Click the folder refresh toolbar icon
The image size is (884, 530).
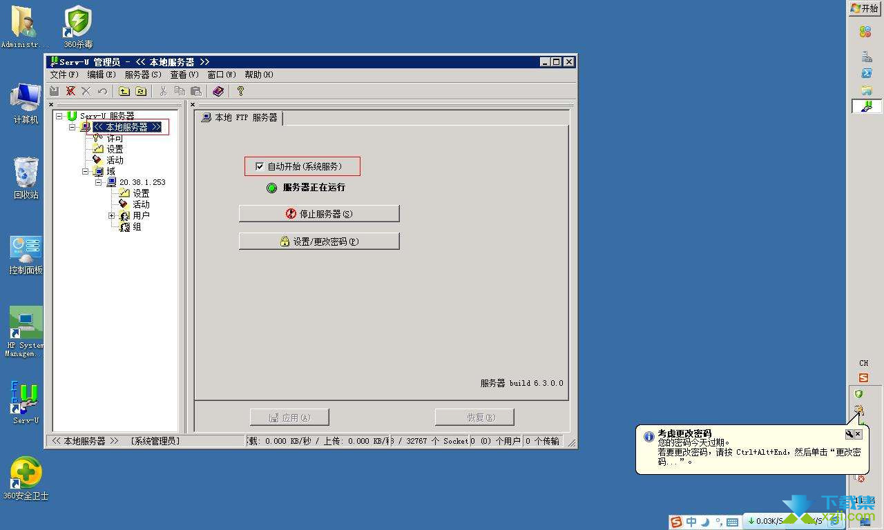(141, 91)
